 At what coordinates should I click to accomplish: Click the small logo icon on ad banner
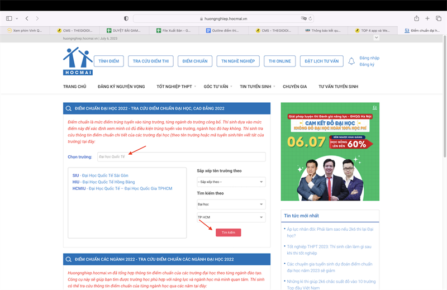[x=374, y=107]
